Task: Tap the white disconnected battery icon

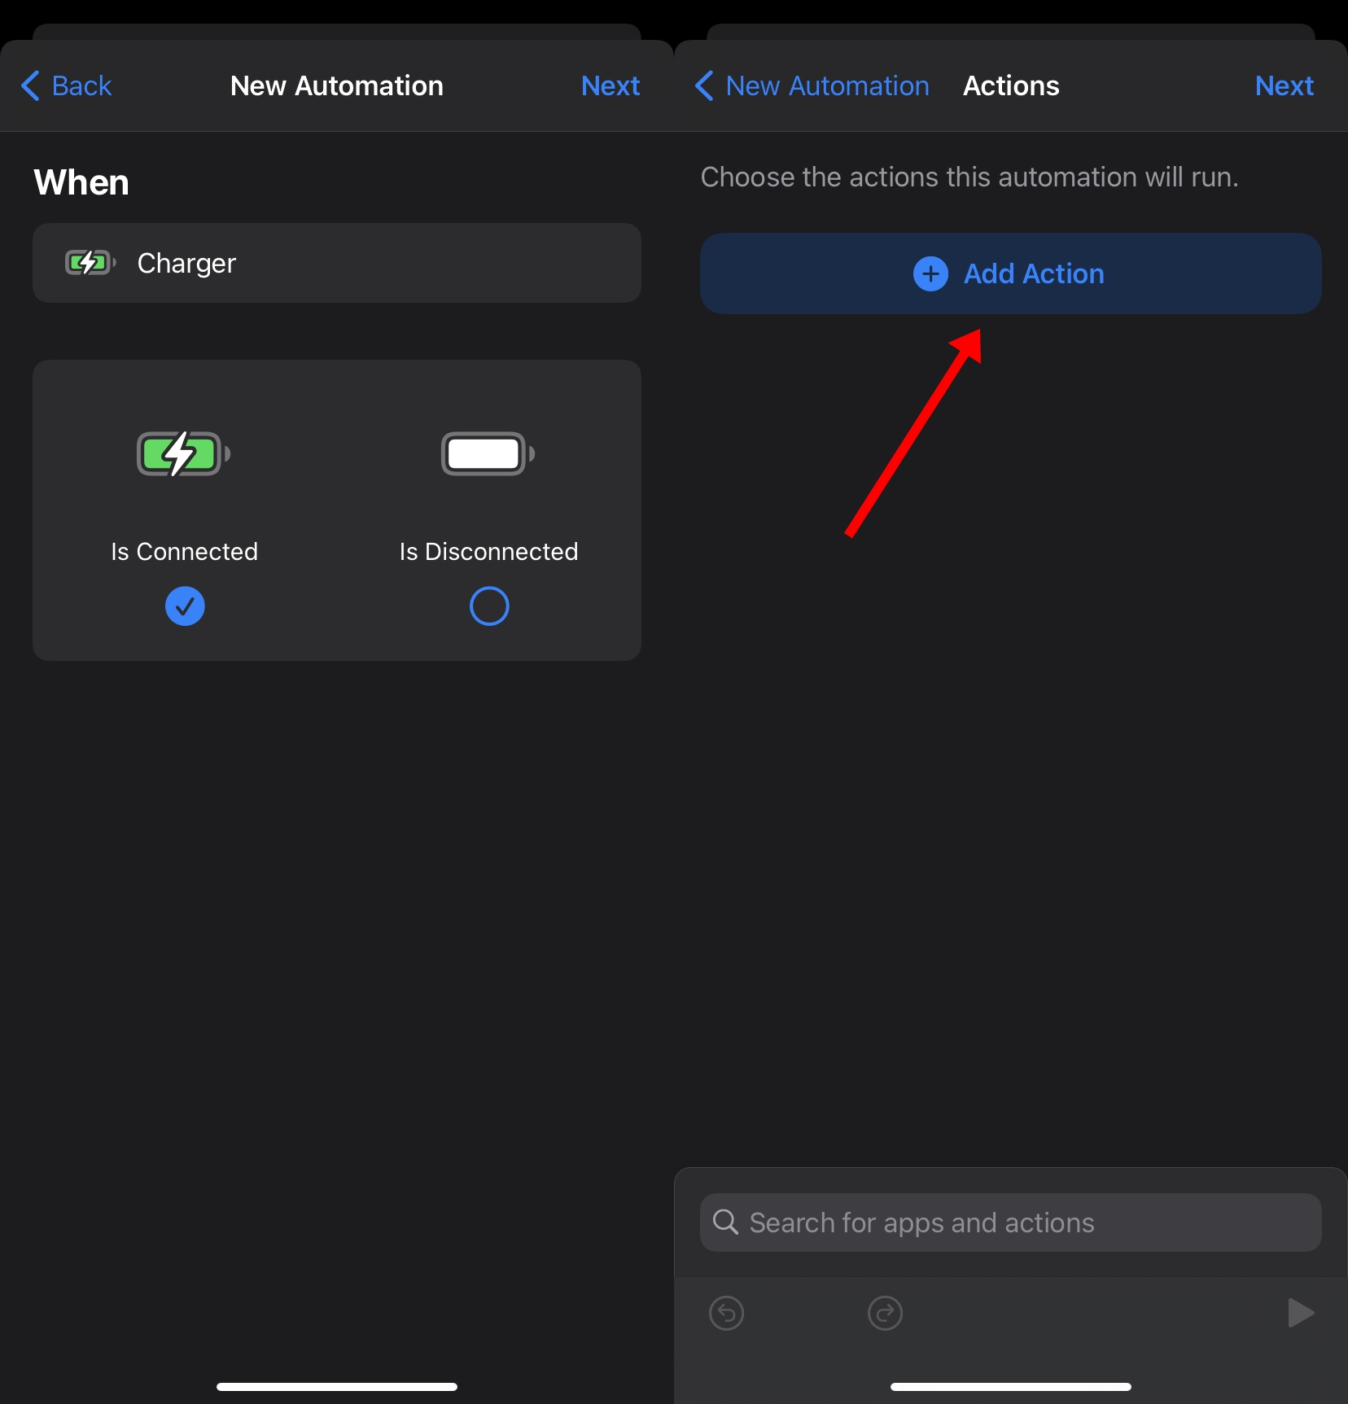Action: pyautogui.click(x=488, y=453)
